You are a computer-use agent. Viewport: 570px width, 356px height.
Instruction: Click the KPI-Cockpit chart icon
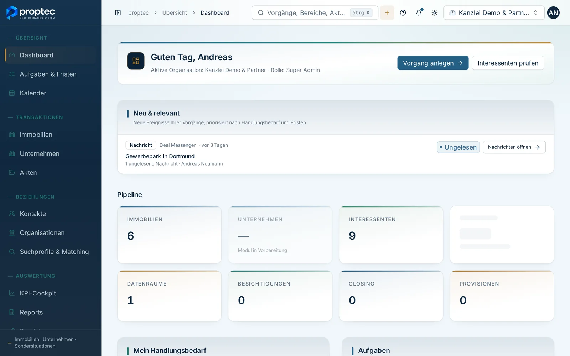12,293
